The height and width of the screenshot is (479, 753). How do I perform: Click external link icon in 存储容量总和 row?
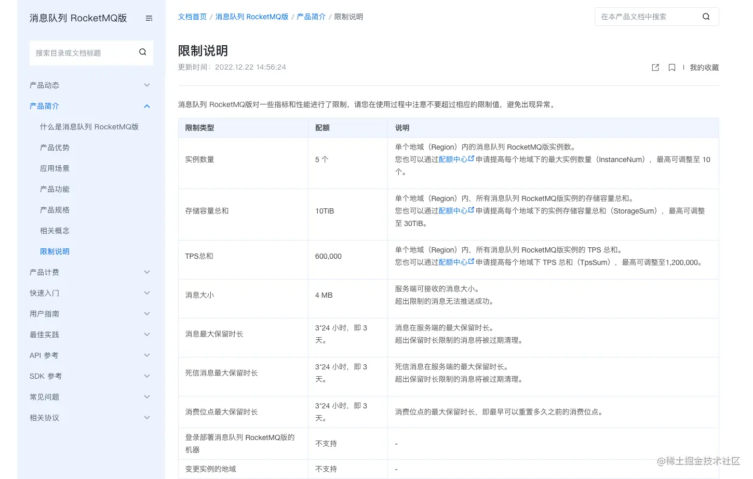tap(472, 210)
